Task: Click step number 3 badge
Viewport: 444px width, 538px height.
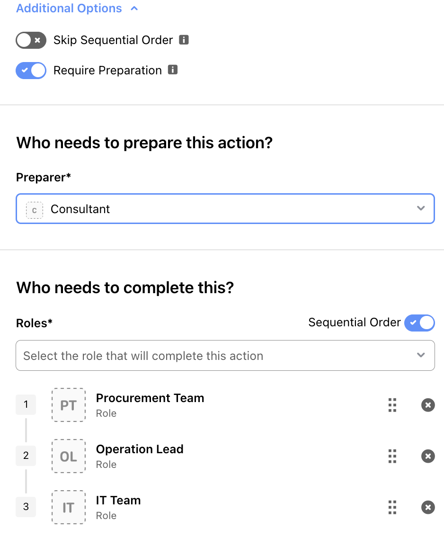Action: [x=26, y=507]
